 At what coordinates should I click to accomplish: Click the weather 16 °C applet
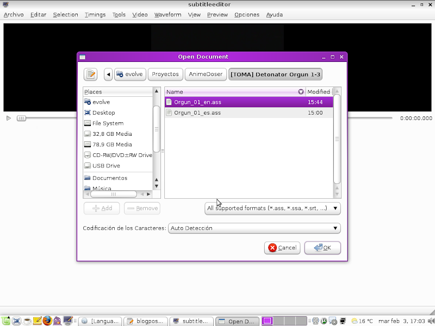tap(362, 321)
